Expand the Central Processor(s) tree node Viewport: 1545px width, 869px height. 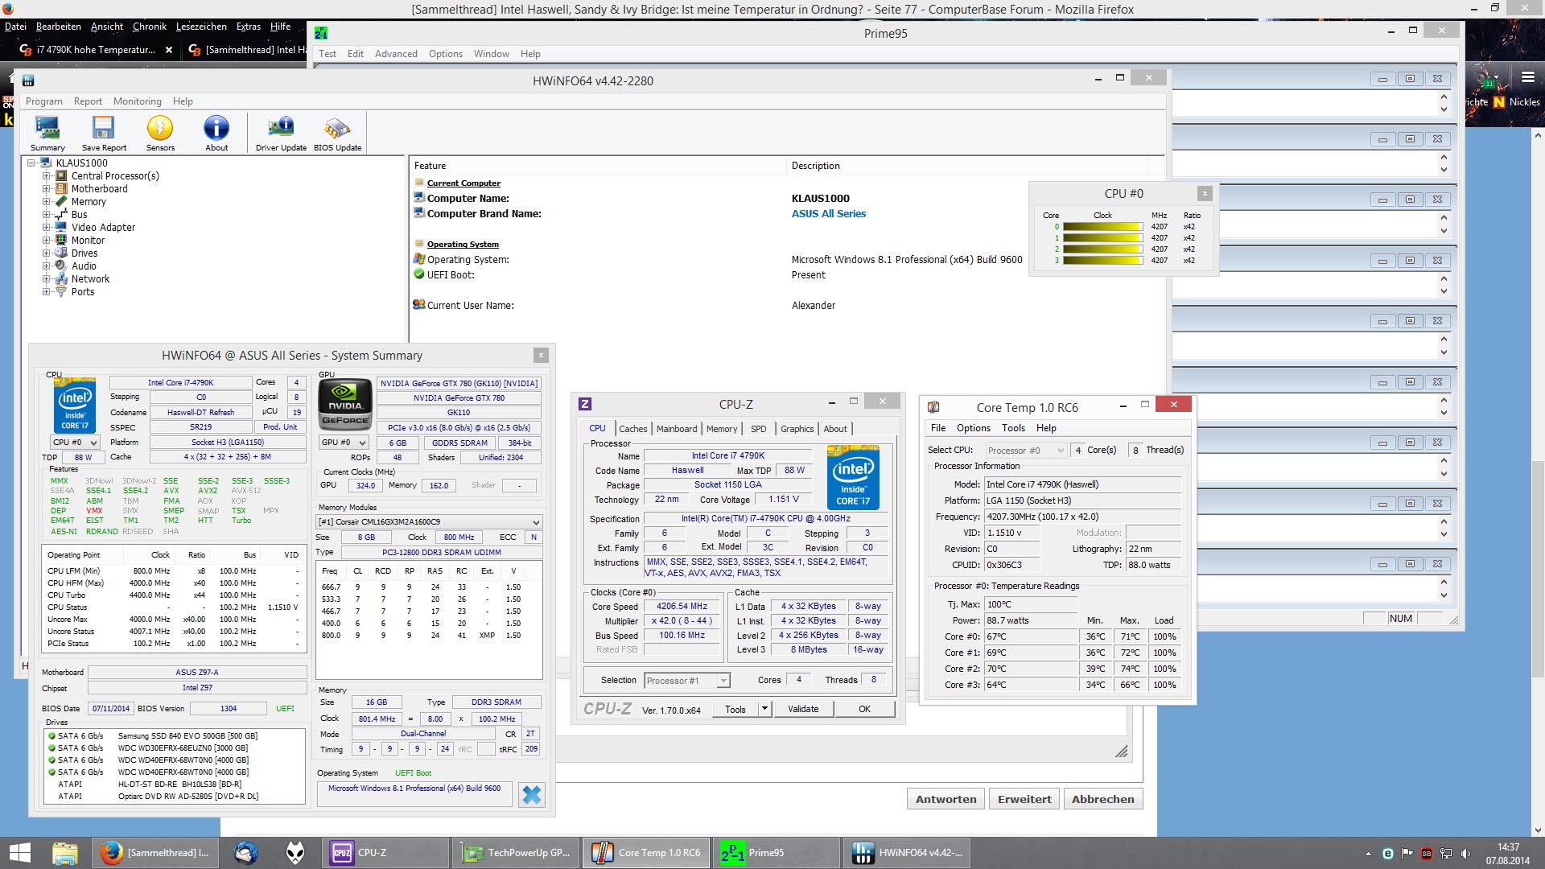coord(47,176)
